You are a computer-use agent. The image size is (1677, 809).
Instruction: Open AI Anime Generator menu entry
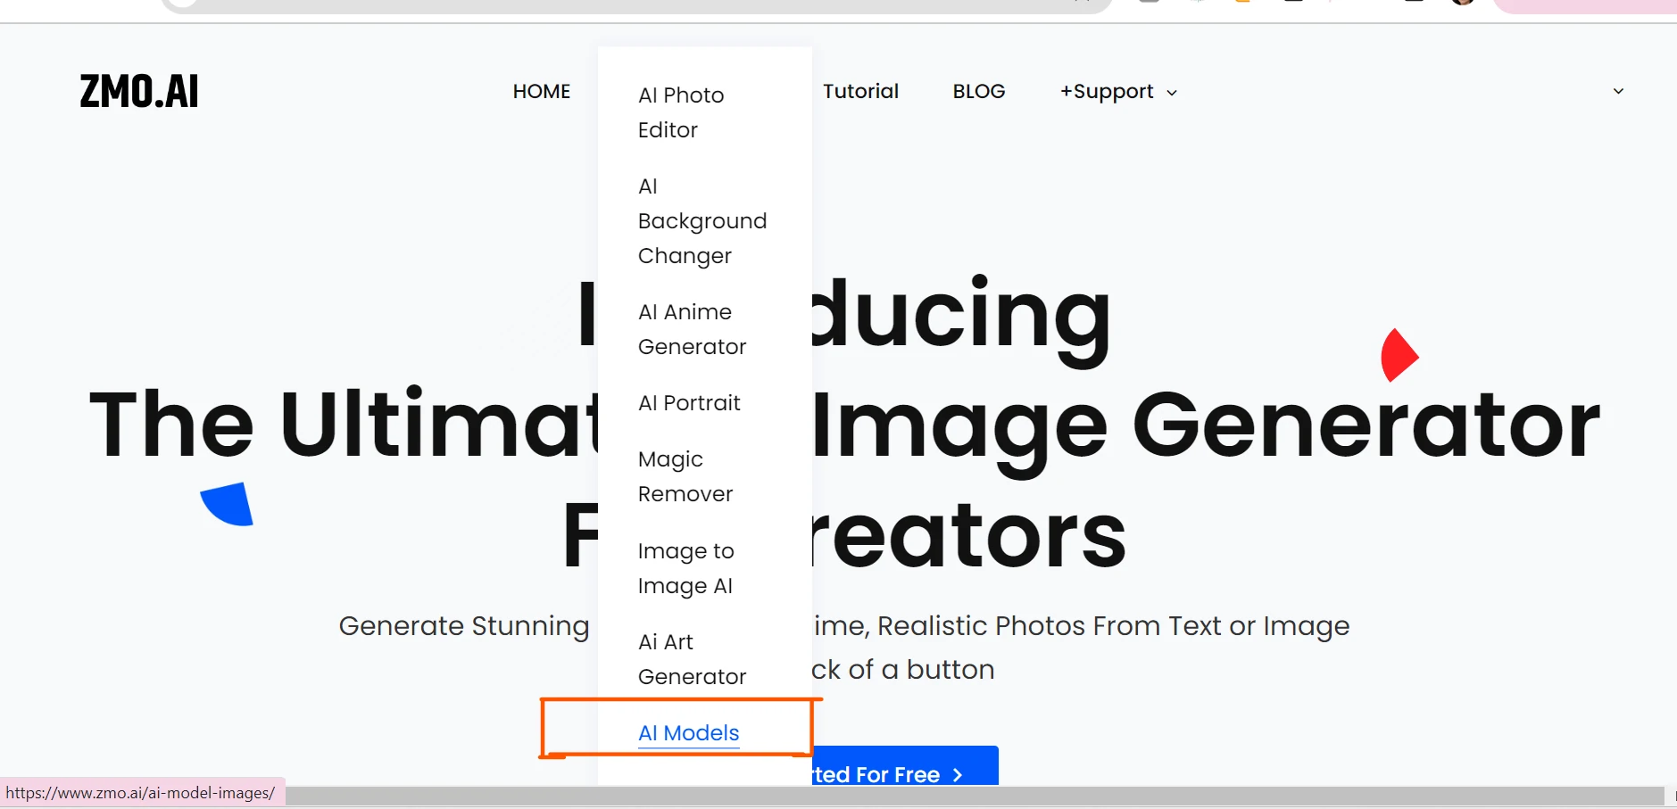pos(692,329)
